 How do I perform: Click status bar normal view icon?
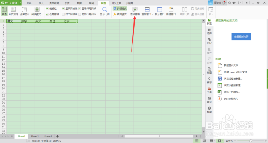click(x=197, y=141)
